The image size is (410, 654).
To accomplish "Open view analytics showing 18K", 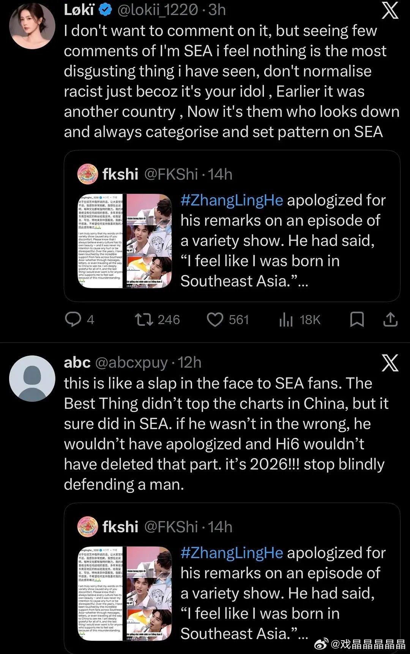I will click(x=286, y=320).
